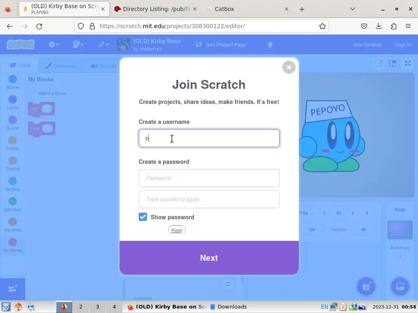Close the Join Scratch dialog
Image resolution: width=418 pixels, height=313 pixels.
point(289,67)
